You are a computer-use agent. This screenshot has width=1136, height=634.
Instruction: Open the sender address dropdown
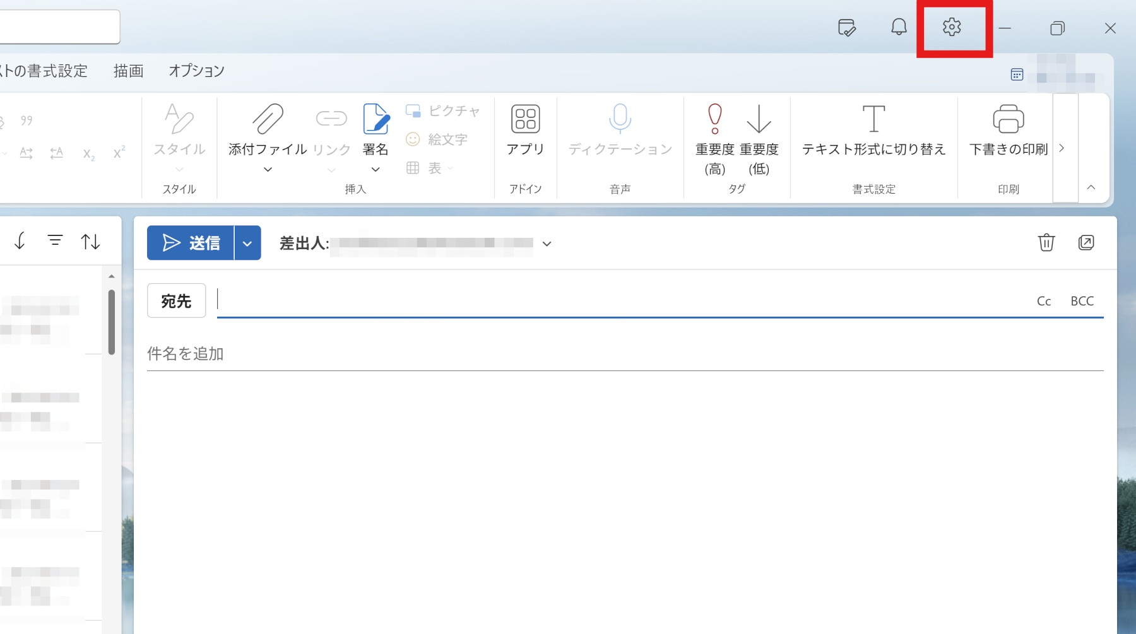pos(547,244)
